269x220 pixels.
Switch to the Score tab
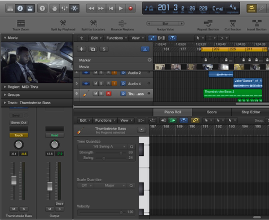(x=211, y=112)
